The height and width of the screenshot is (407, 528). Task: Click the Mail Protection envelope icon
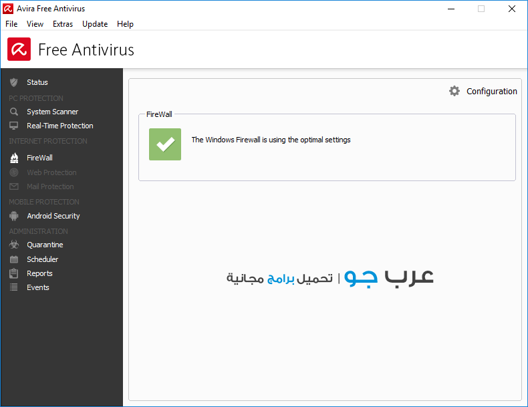tap(14, 186)
